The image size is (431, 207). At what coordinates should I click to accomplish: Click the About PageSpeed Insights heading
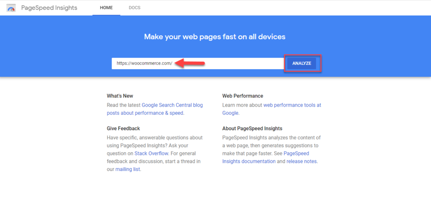click(253, 128)
